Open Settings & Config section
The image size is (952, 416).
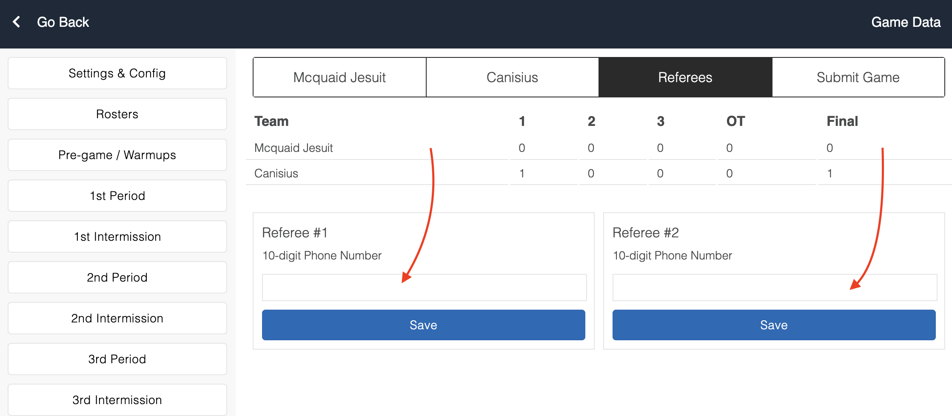coord(117,73)
